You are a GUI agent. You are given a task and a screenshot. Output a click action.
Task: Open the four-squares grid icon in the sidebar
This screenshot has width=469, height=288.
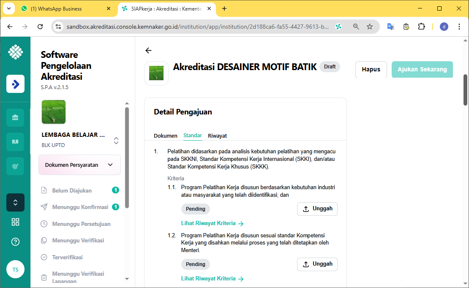pyautogui.click(x=15, y=222)
